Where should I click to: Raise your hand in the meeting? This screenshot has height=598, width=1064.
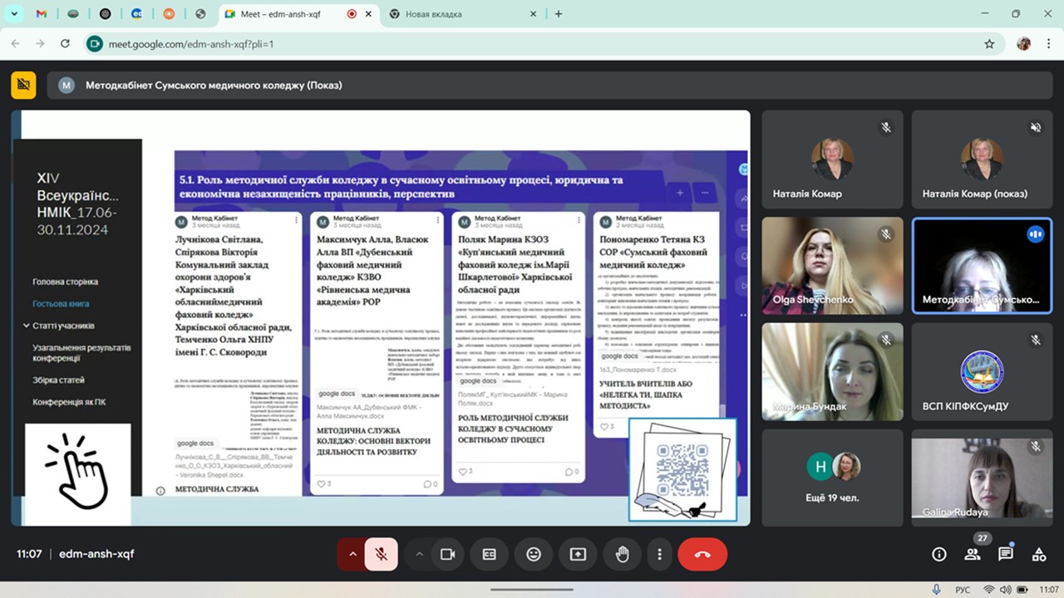point(622,554)
